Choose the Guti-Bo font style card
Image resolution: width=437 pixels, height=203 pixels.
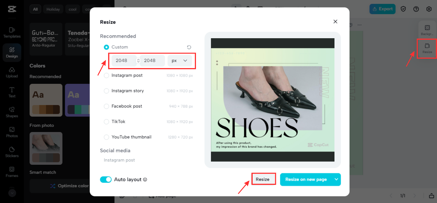[46, 39]
